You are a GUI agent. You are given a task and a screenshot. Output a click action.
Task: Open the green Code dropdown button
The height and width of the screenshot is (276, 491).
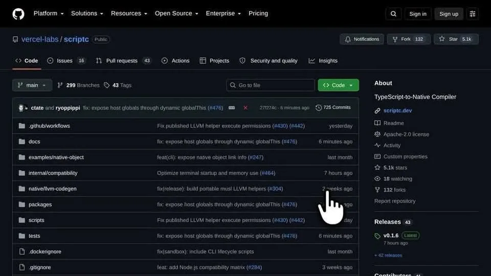tap(338, 85)
